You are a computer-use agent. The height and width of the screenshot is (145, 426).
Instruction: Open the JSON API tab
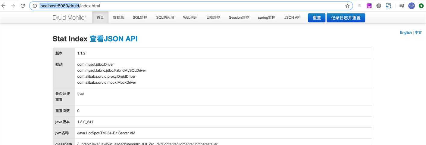pyautogui.click(x=293, y=17)
